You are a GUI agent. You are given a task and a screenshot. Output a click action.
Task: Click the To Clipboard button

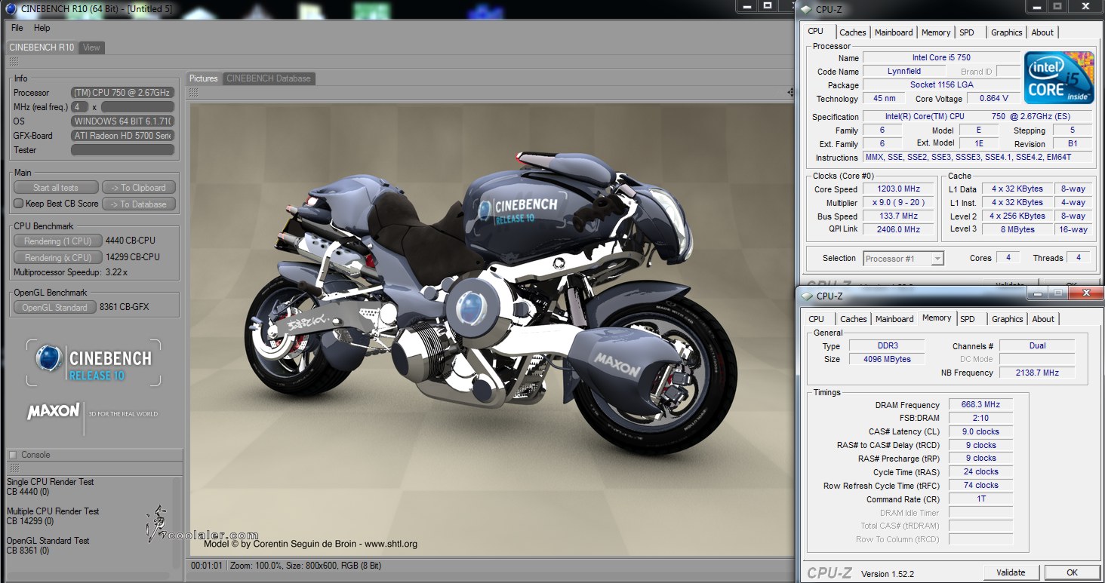(x=138, y=188)
